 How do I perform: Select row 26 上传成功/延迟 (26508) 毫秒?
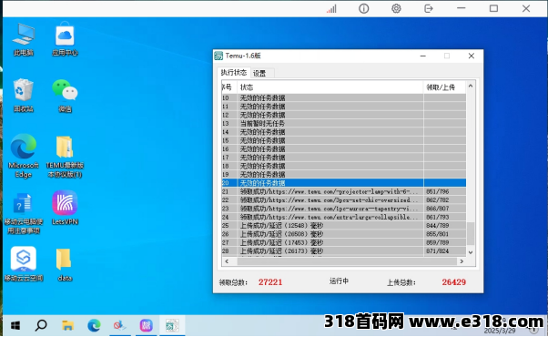coord(344,234)
